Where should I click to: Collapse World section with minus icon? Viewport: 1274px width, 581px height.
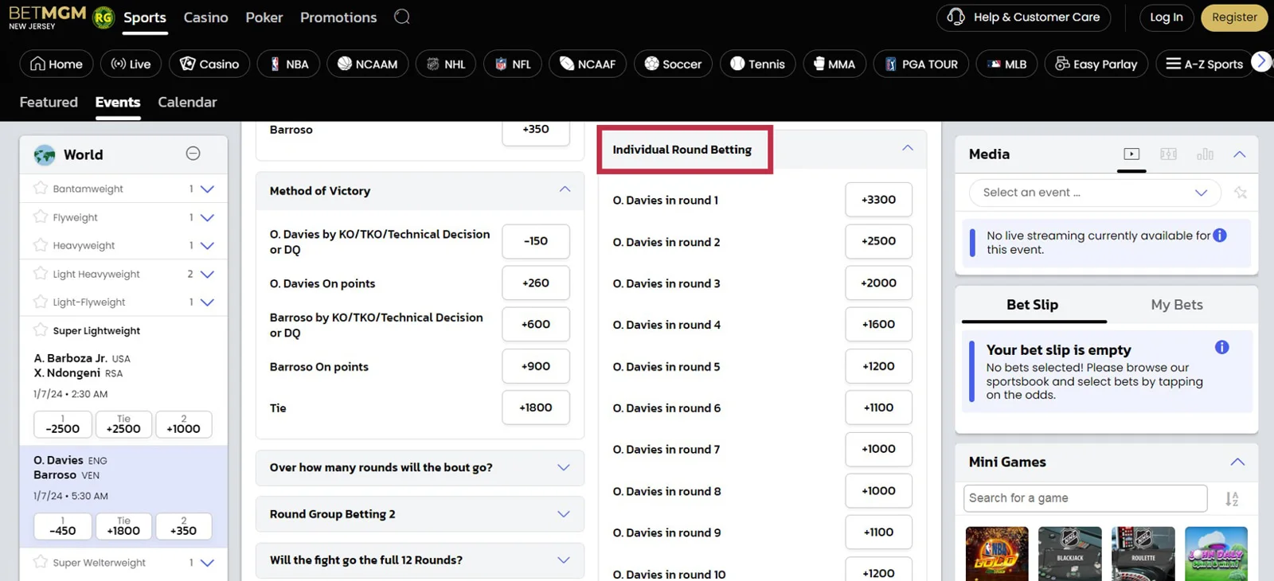[x=193, y=154]
